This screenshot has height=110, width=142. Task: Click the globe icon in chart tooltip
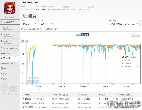coord(123,57)
